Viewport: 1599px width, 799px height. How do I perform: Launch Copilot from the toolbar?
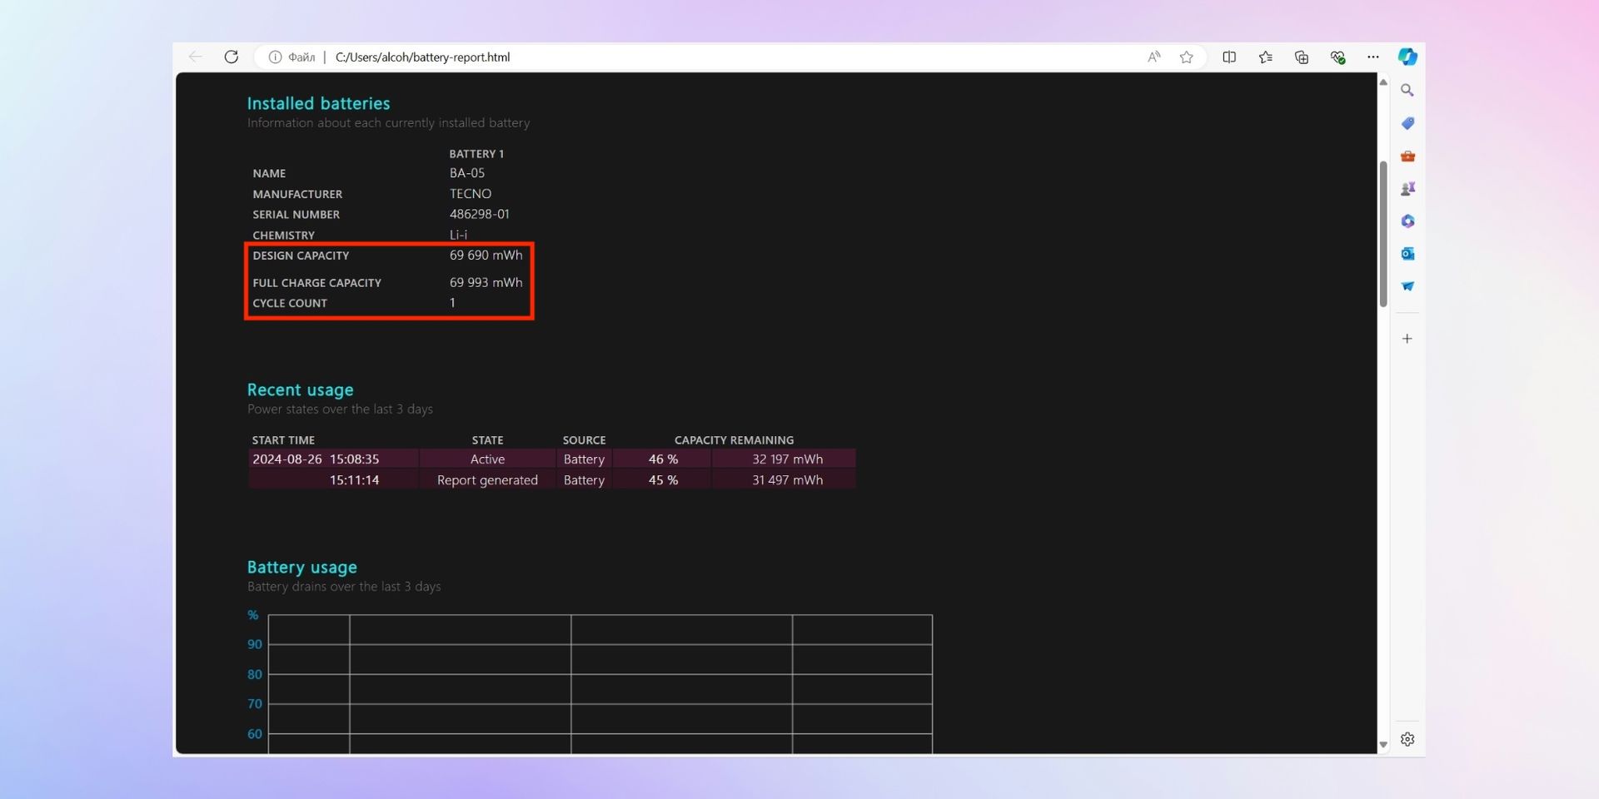[1407, 57]
